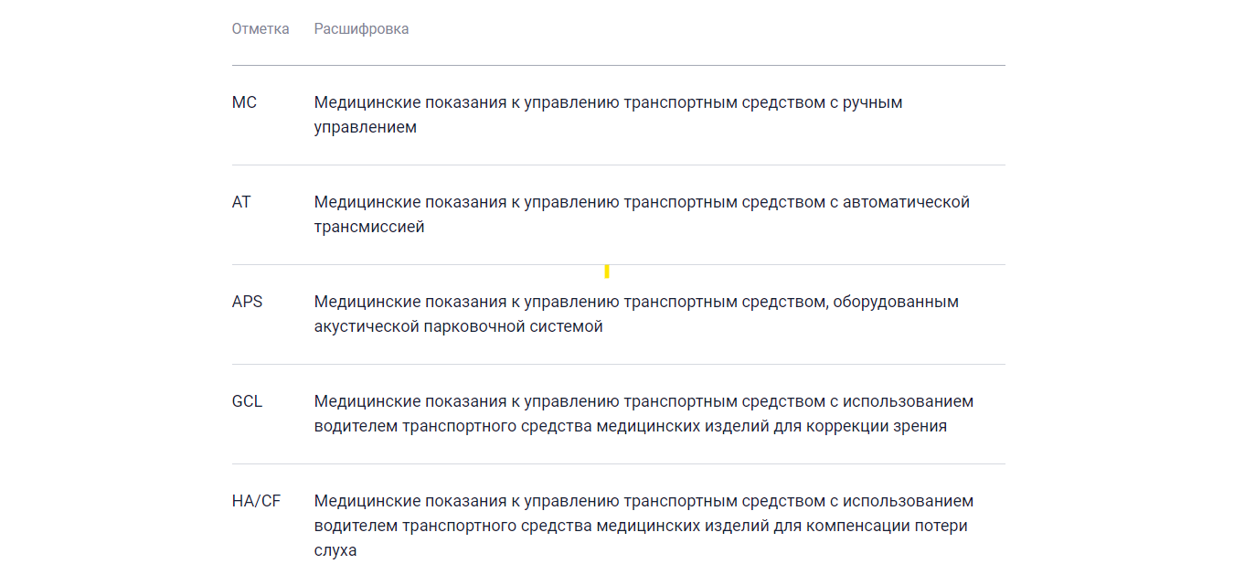
Task: Click the column header Отметка
Action: click(261, 28)
